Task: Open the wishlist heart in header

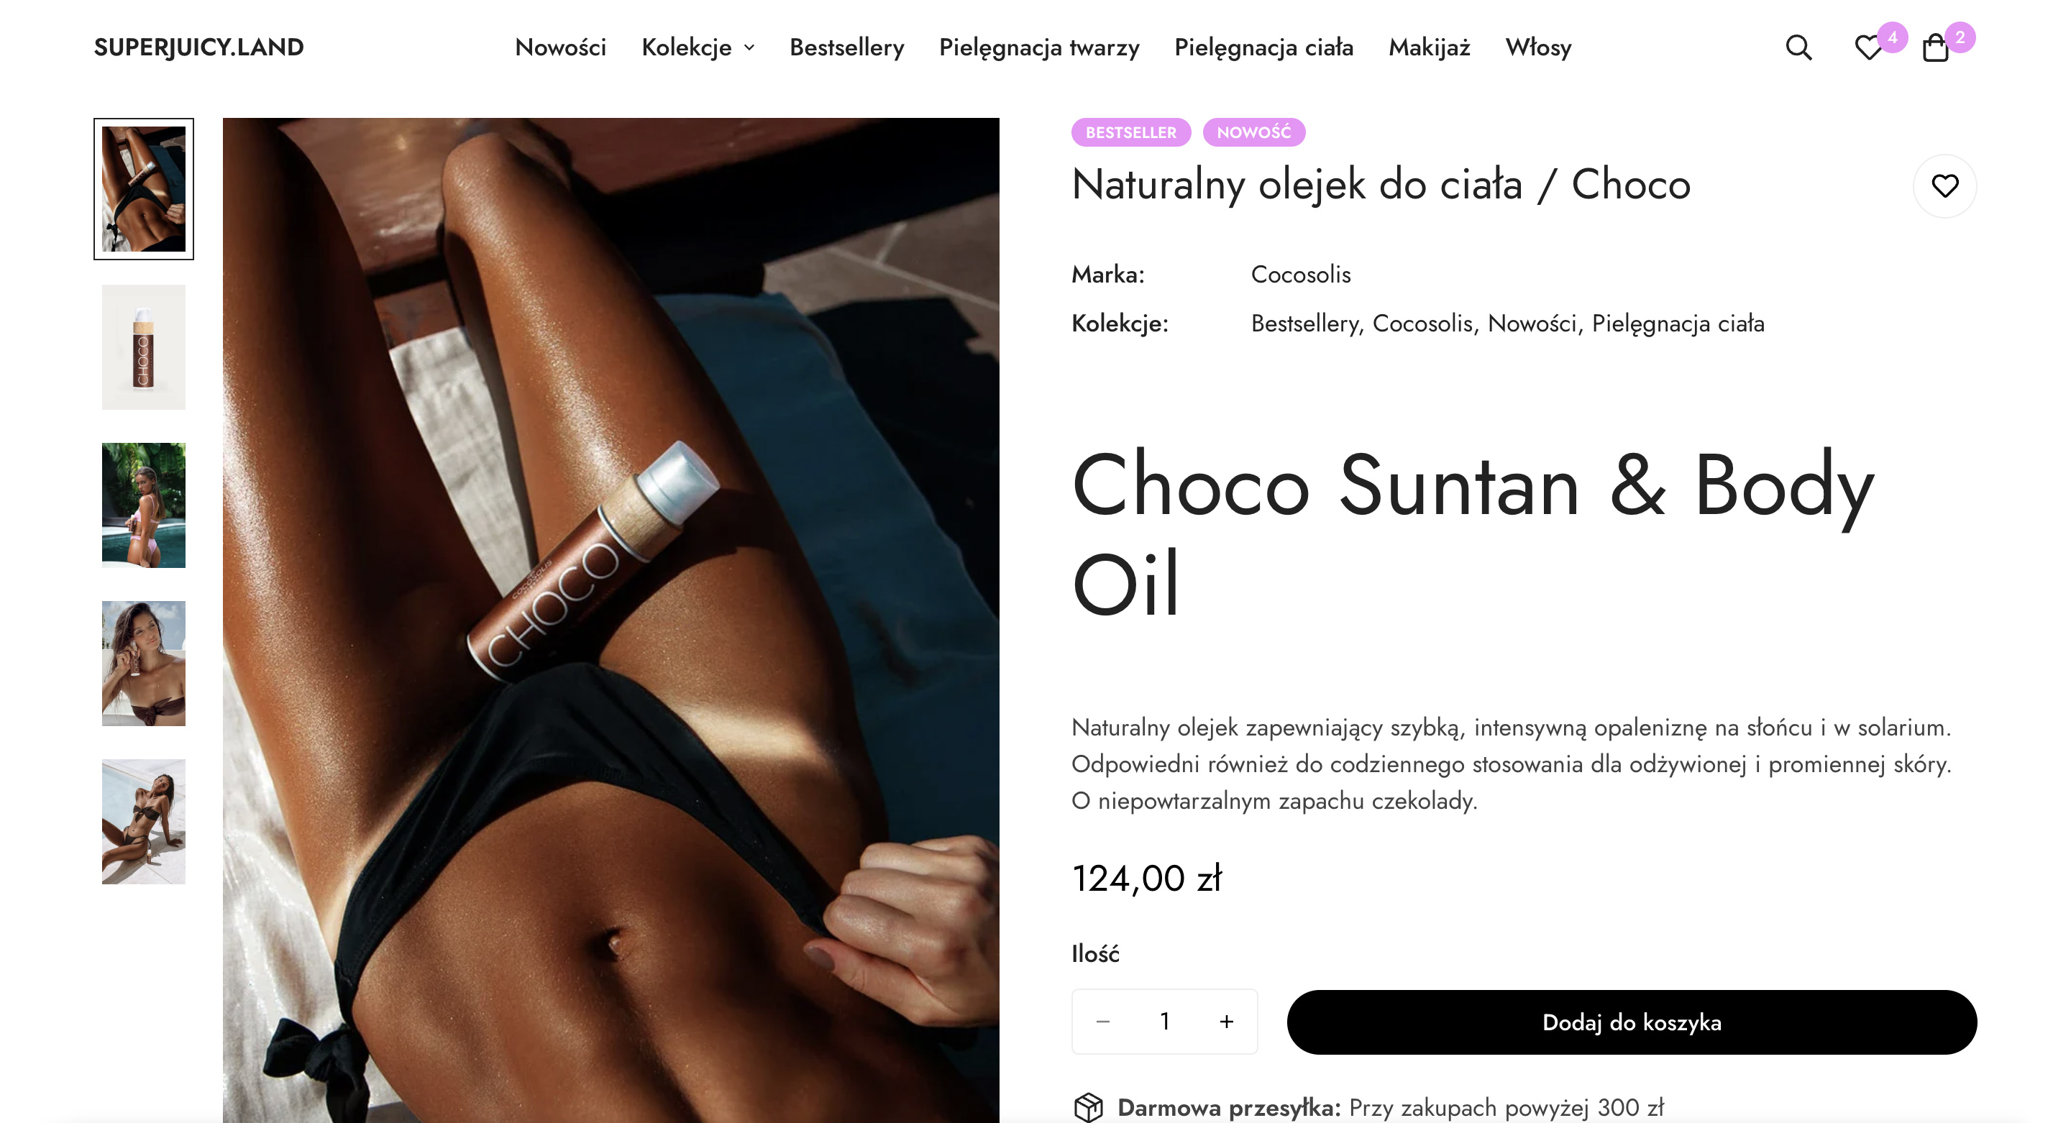Action: tap(1867, 47)
